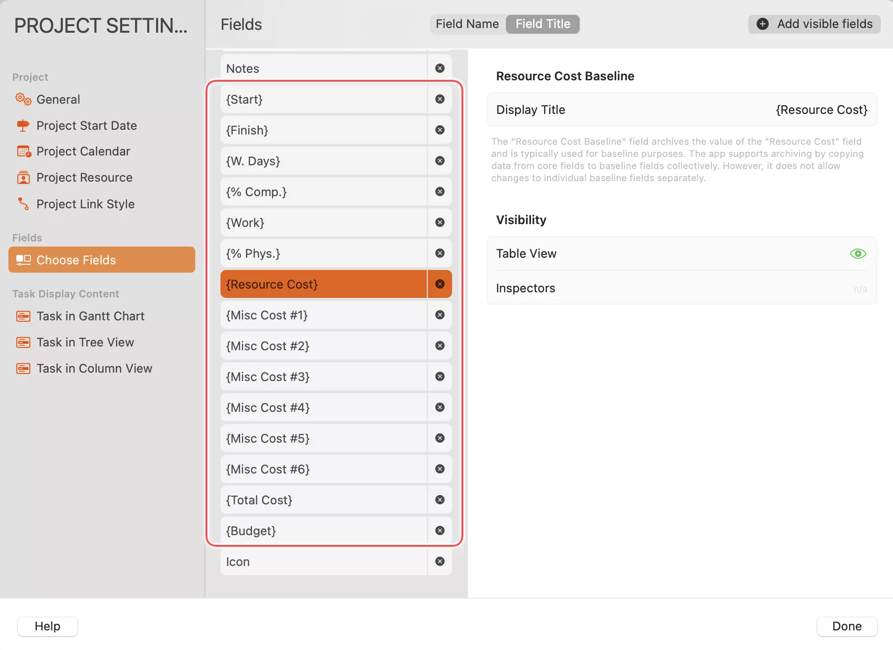This screenshot has height=650, width=893.
Task: Select the Field Title tab
Action: 542,23
